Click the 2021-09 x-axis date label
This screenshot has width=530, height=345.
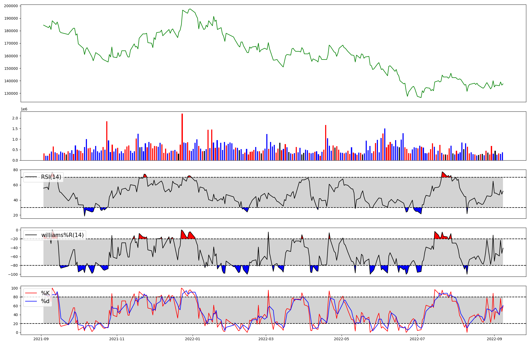tap(41, 339)
